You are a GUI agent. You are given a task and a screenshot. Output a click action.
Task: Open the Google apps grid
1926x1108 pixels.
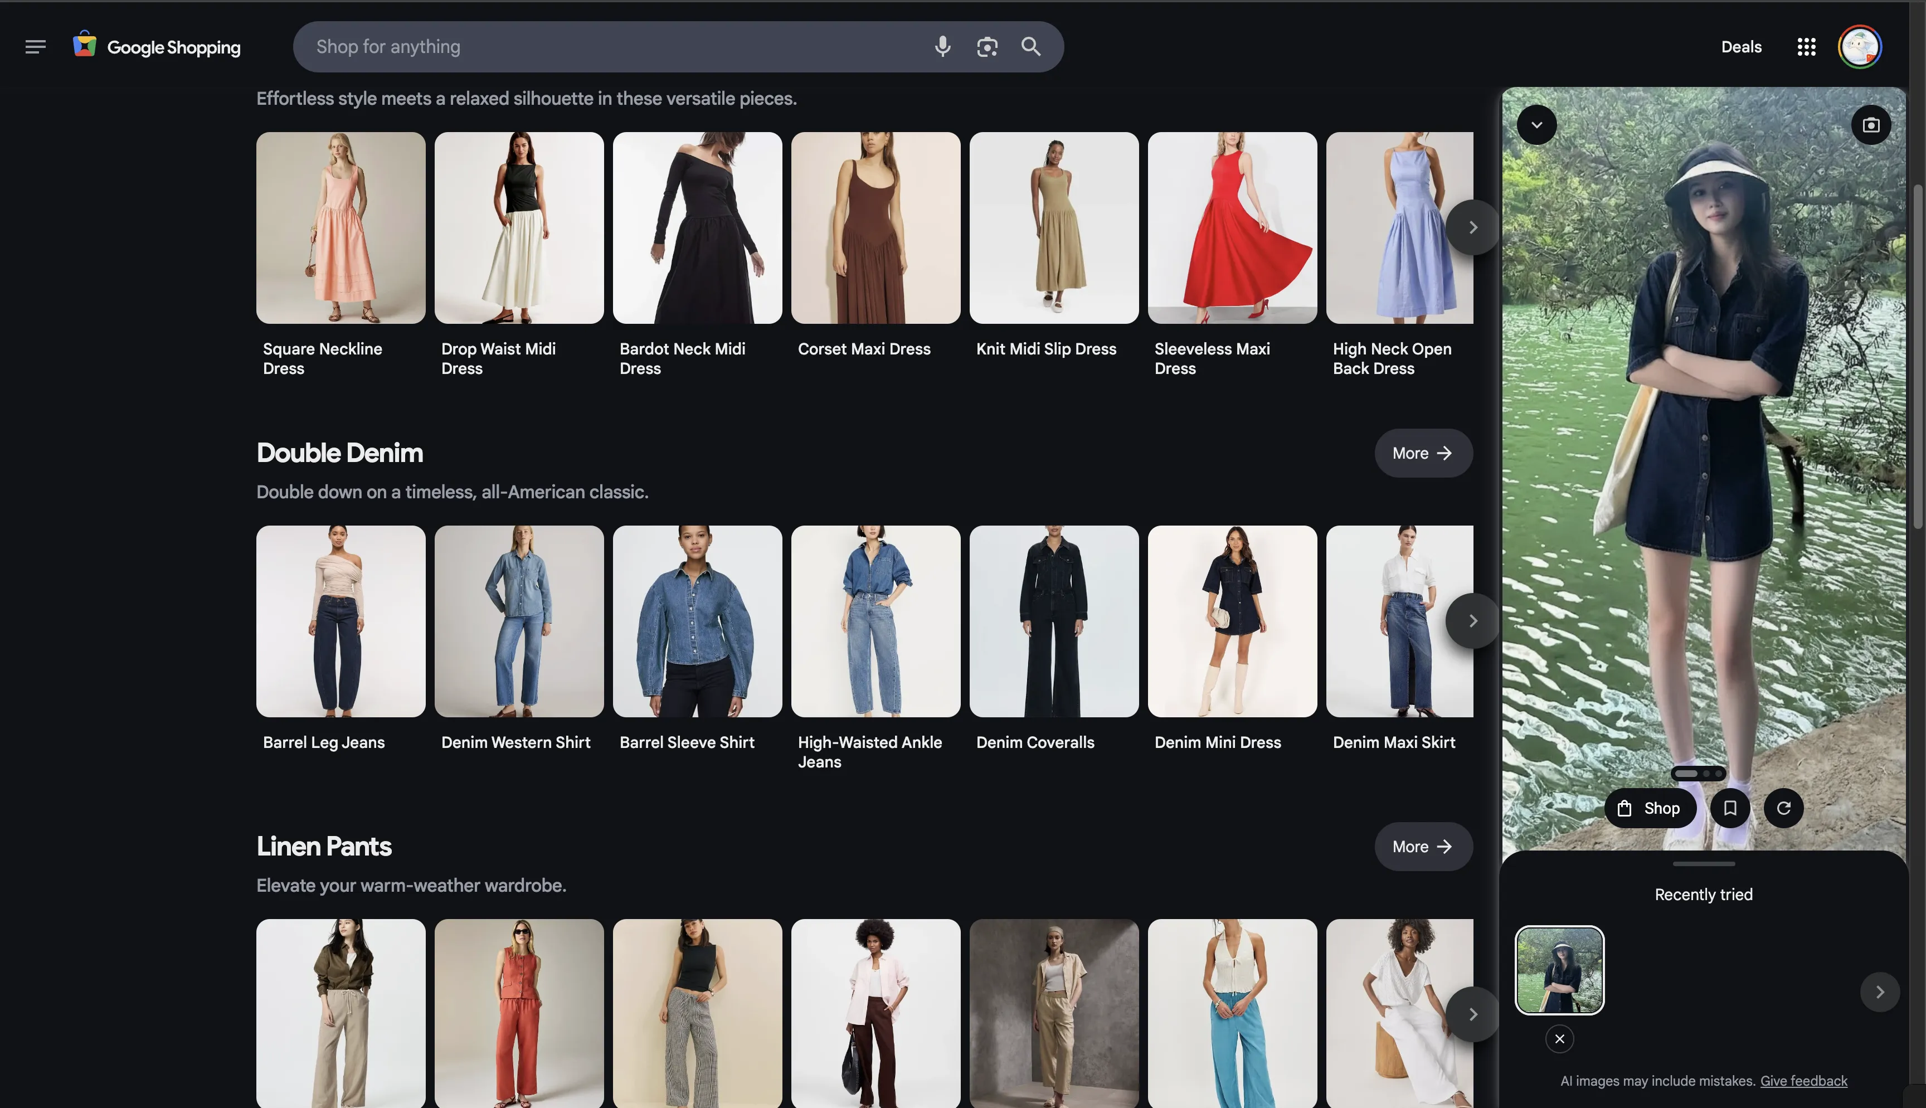tap(1807, 47)
